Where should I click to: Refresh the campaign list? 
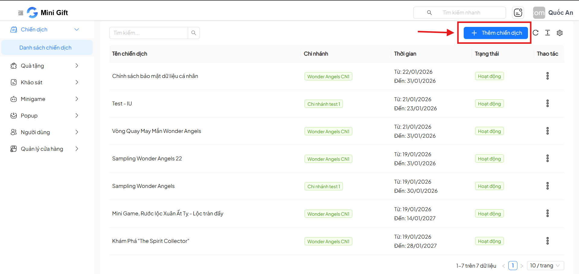pos(536,33)
